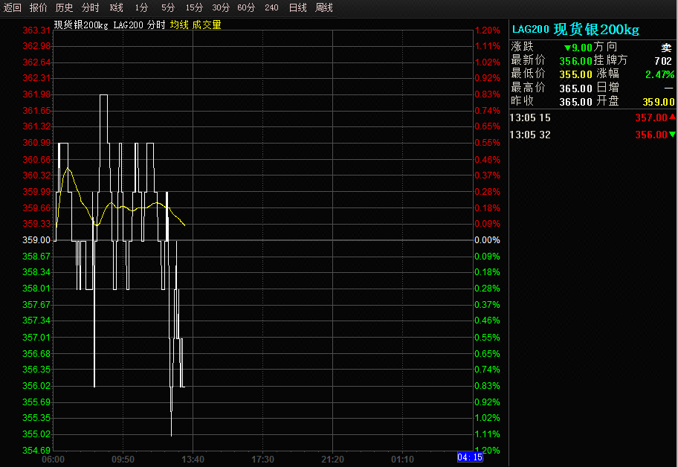Click the 现货银200kg LAG200 分时 chart title
The image size is (678, 467).
point(109,25)
